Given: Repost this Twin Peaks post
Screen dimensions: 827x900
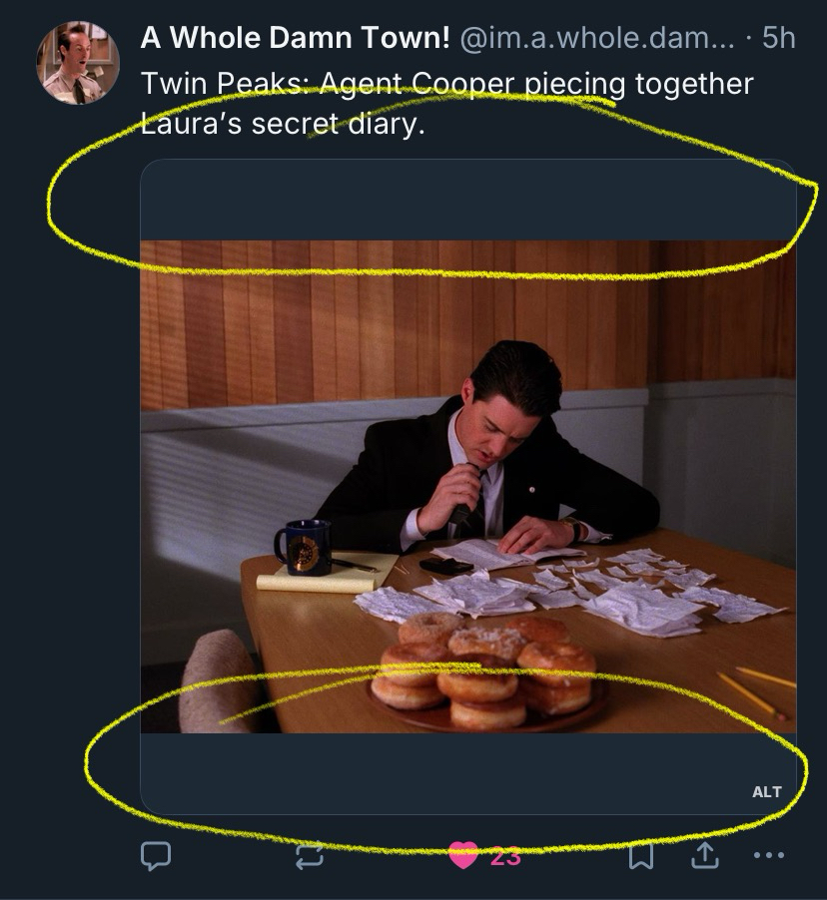Looking at the screenshot, I should (310, 855).
